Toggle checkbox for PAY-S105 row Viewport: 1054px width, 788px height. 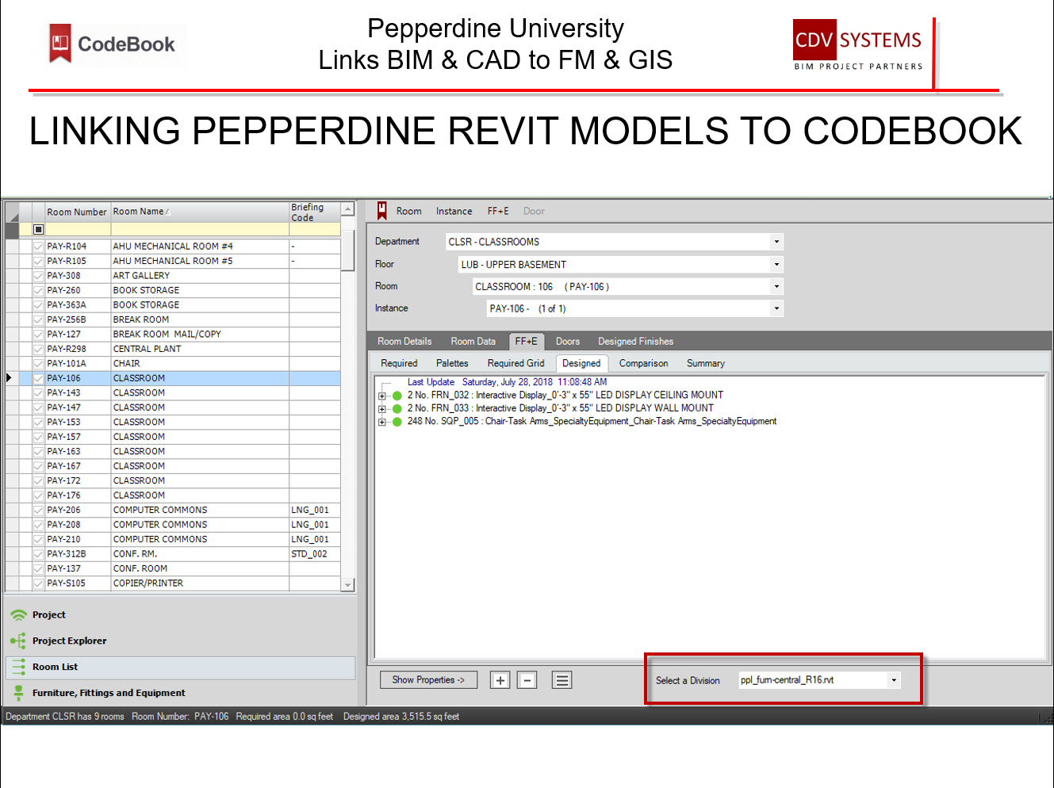tap(38, 583)
